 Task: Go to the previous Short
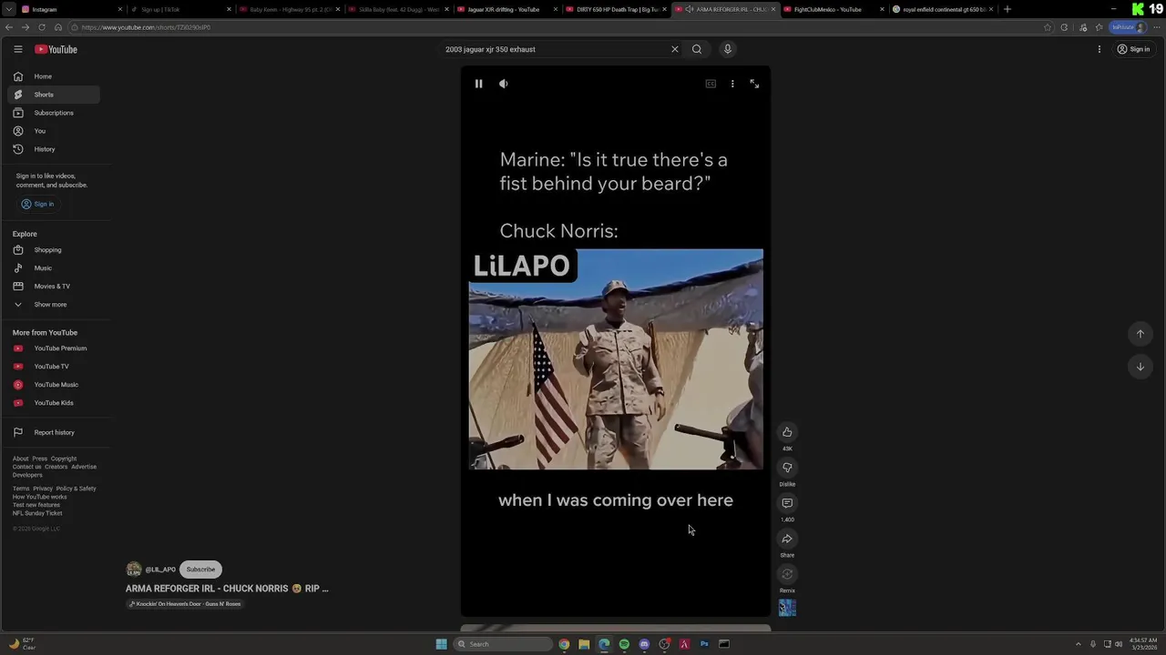[1140, 334]
